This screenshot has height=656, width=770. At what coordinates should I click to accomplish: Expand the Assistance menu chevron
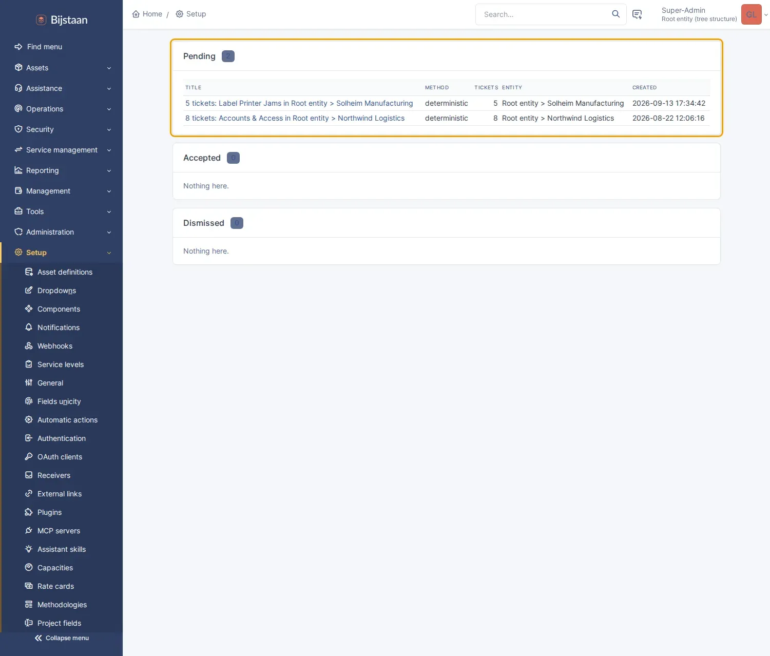tap(109, 88)
